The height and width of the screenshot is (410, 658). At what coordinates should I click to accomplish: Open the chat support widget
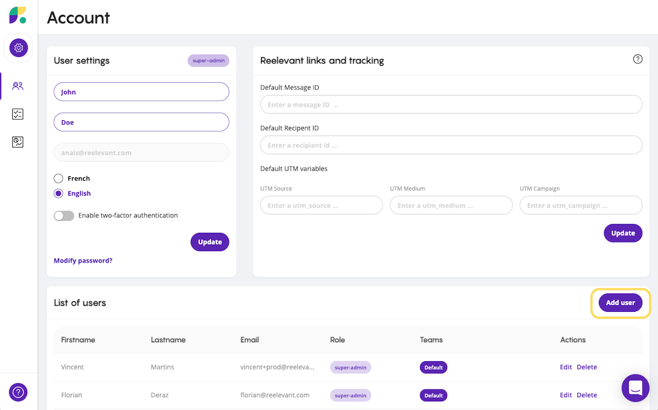pos(635,388)
